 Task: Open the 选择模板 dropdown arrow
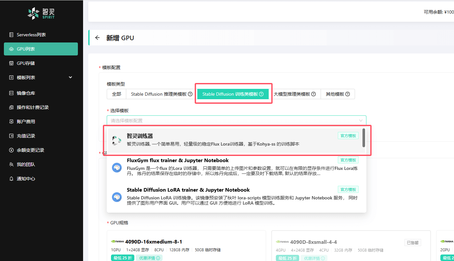[x=361, y=120]
